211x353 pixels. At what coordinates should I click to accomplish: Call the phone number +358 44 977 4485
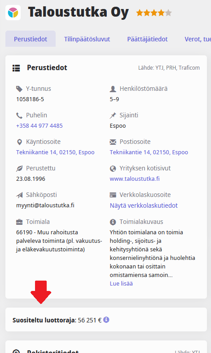(x=40, y=125)
